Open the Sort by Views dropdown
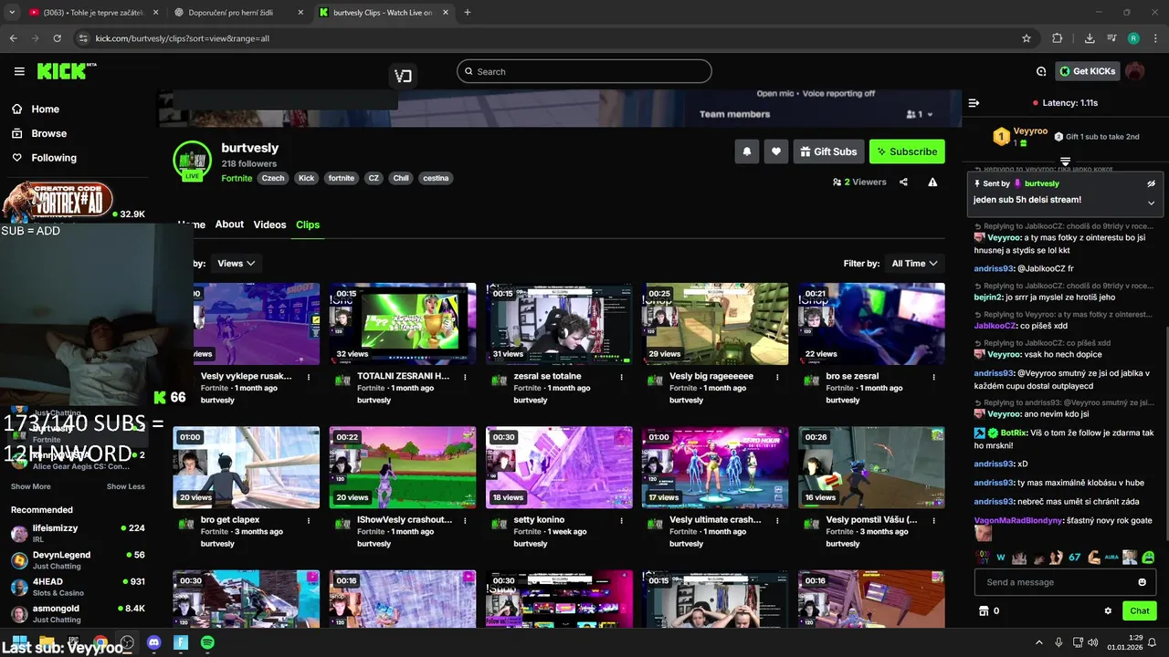 (x=236, y=263)
